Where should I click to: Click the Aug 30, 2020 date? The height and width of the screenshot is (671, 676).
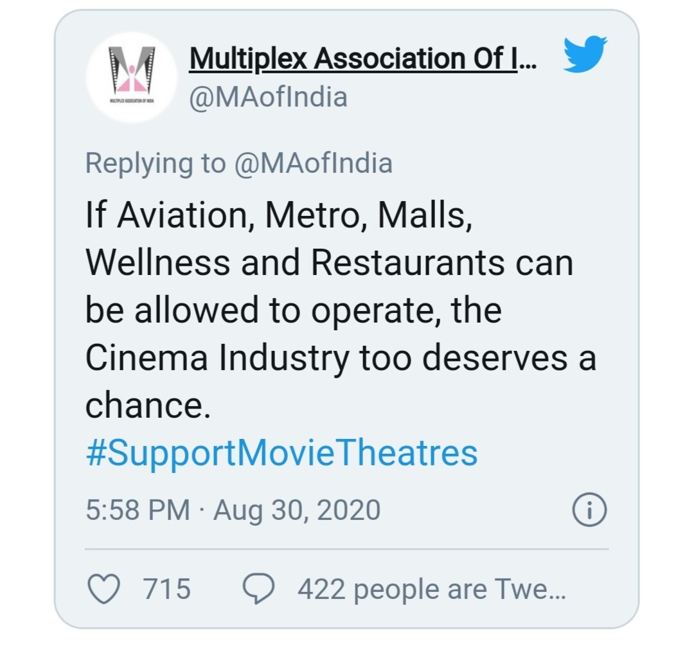(x=297, y=510)
